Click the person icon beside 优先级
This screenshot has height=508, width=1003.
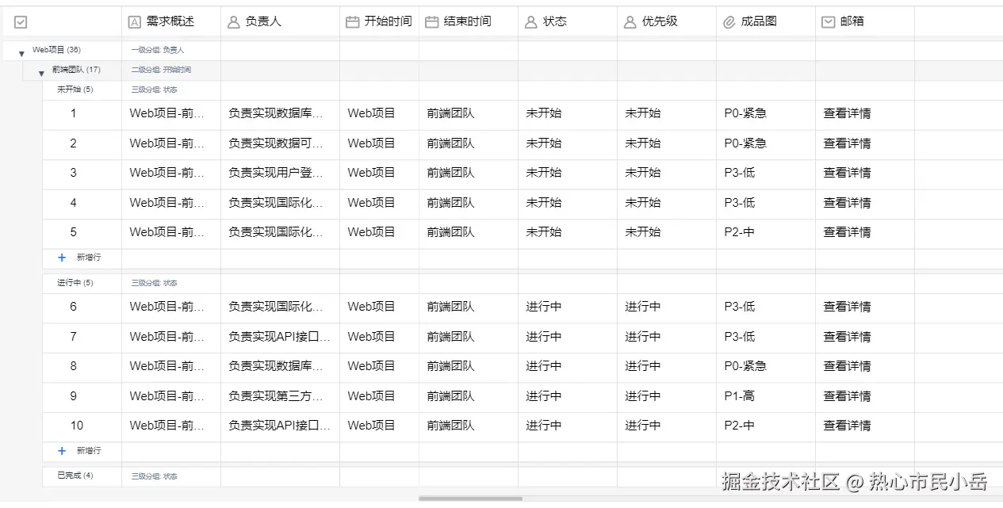(x=629, y=21)
